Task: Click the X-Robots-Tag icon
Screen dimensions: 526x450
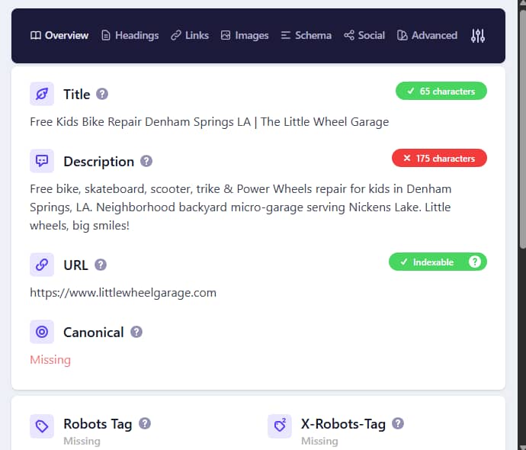Action: tap(280, 426)
